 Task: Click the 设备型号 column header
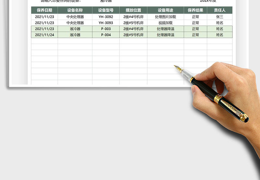[x=106, y=10]
